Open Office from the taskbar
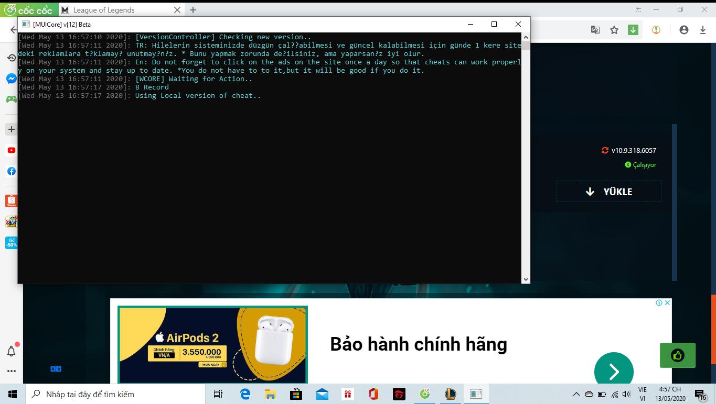The height and width of the screenshot is (404, 716). (x=373, y=394)
